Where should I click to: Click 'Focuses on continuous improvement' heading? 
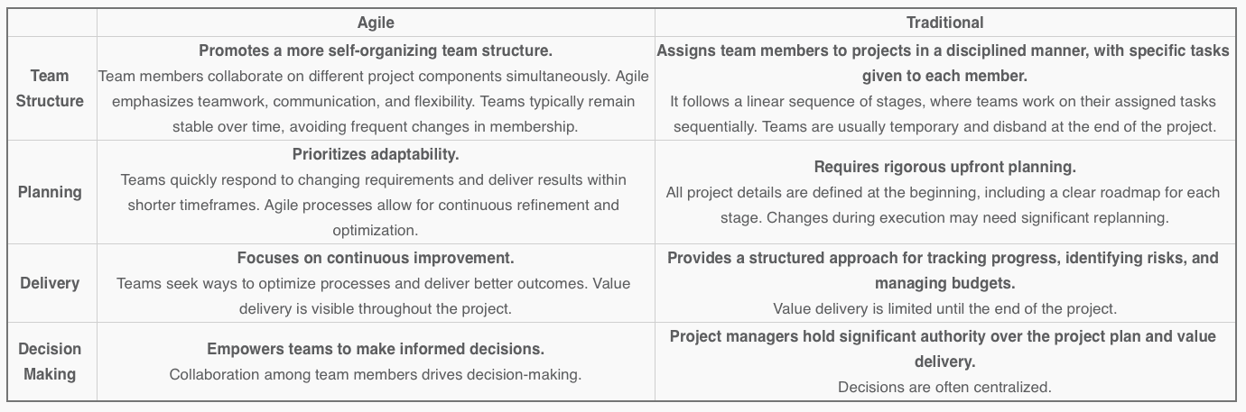point(376,258)
